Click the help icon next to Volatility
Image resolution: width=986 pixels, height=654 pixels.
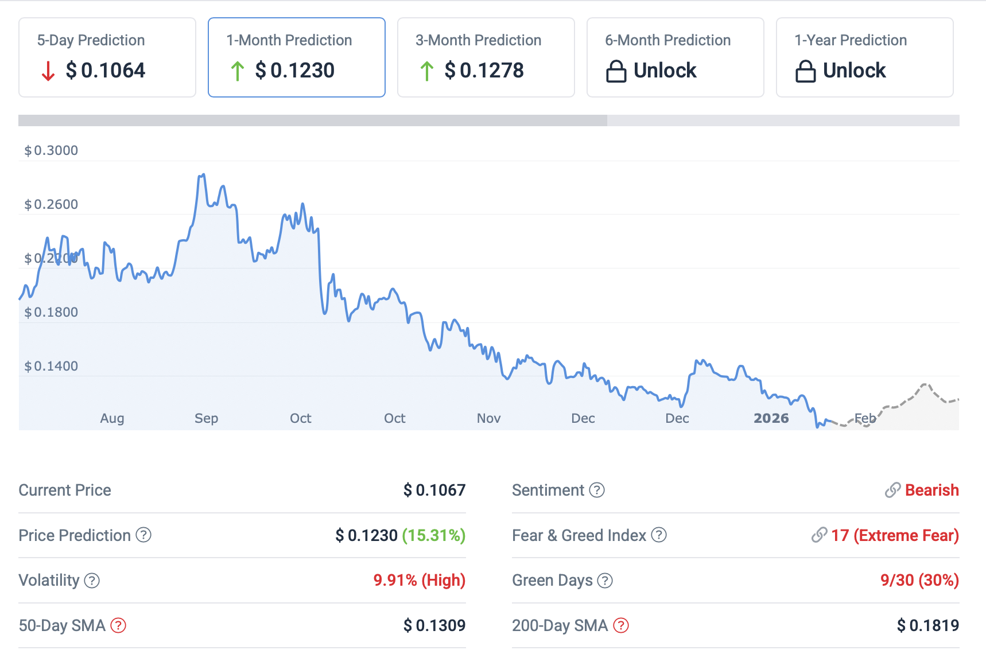click(x=92, y=581)
